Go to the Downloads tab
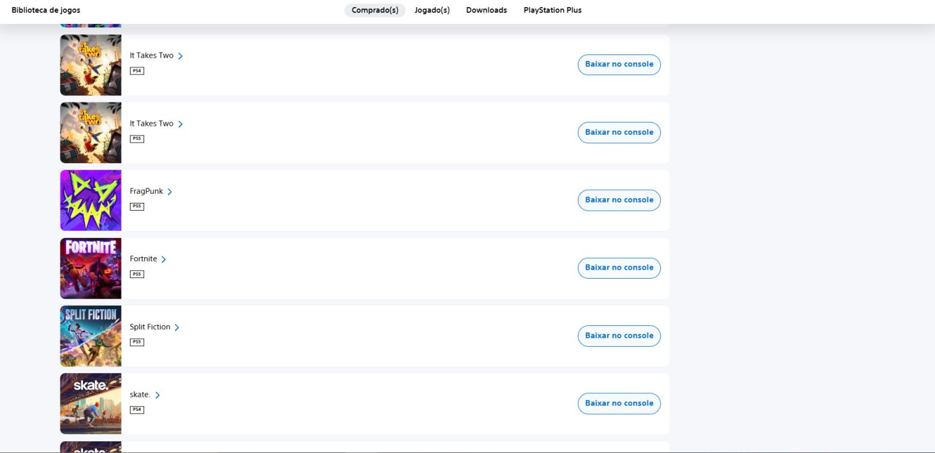The height and width of the screenshot is (453, 935). [x=486, y=10]
